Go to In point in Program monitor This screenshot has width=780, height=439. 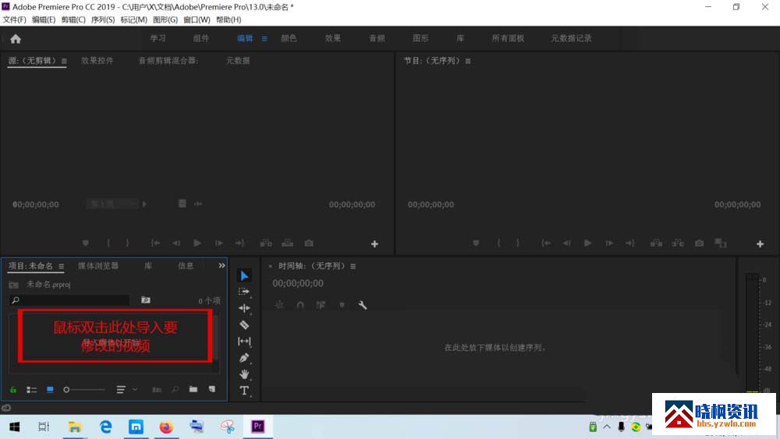(x=546, y=243)
